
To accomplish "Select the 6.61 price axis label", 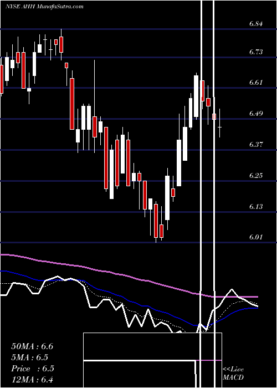I will pos(256,83).
